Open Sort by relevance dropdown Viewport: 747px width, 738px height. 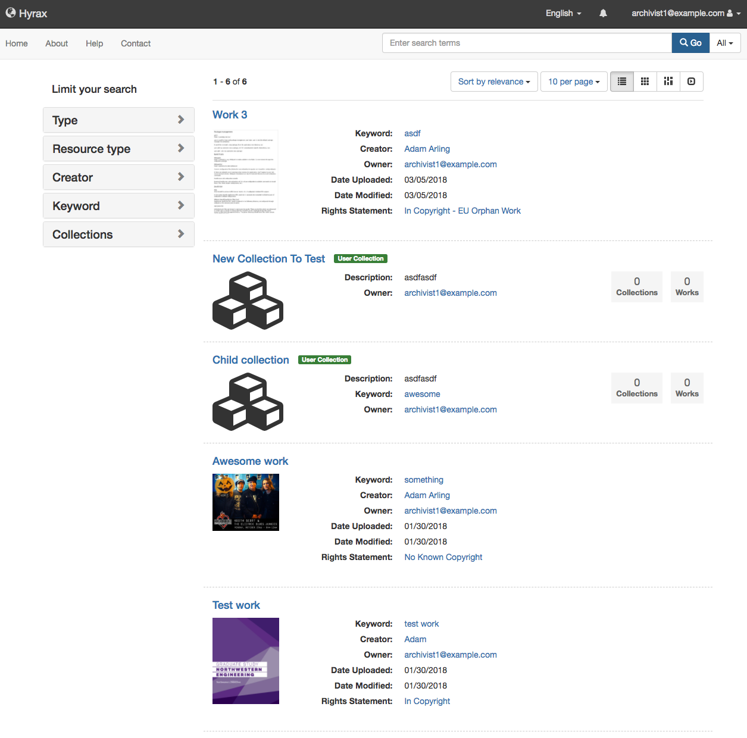point(494,82)
